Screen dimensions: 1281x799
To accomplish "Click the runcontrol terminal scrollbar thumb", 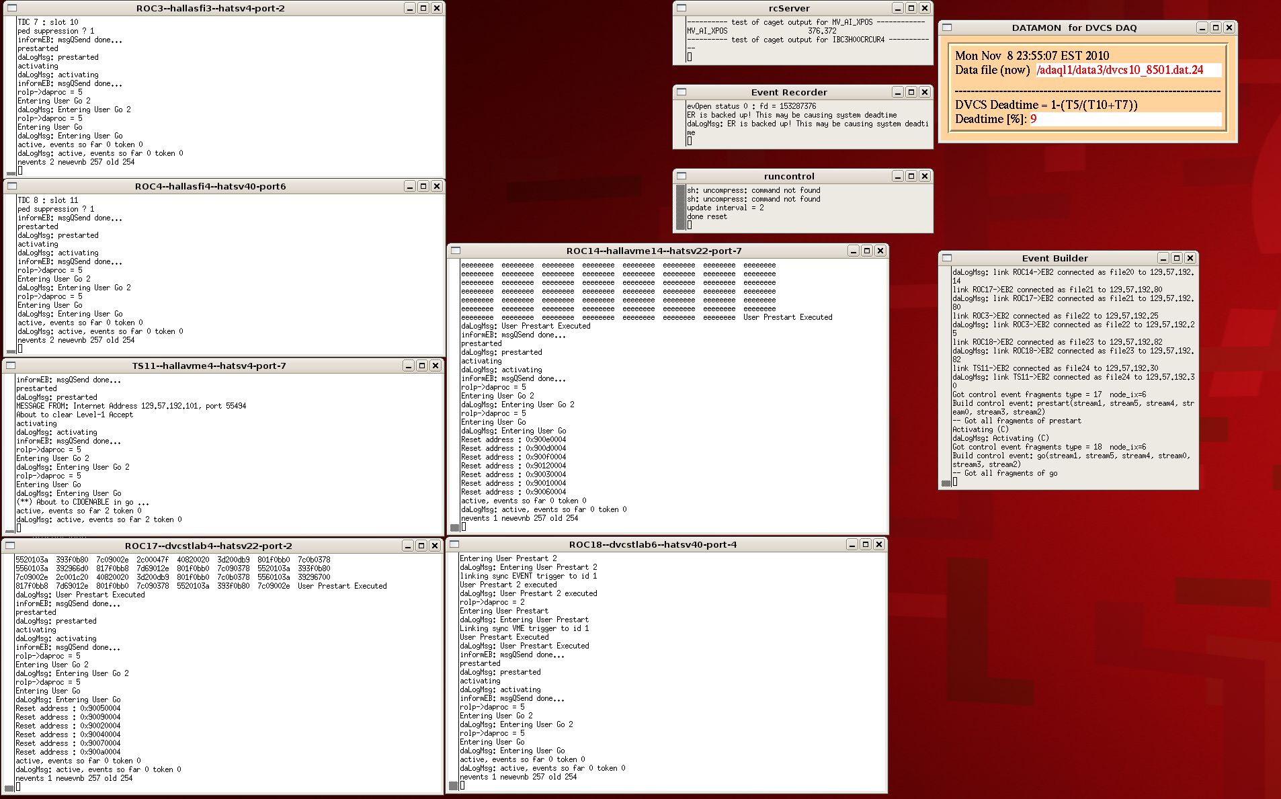I will click(680, 207).
